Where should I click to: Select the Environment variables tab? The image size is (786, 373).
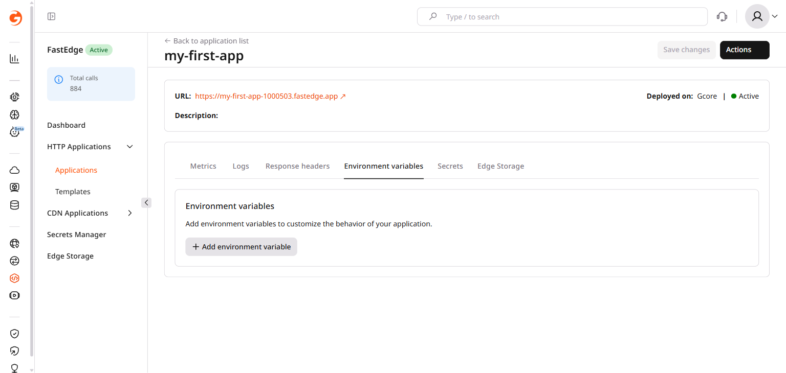point(384,166)
